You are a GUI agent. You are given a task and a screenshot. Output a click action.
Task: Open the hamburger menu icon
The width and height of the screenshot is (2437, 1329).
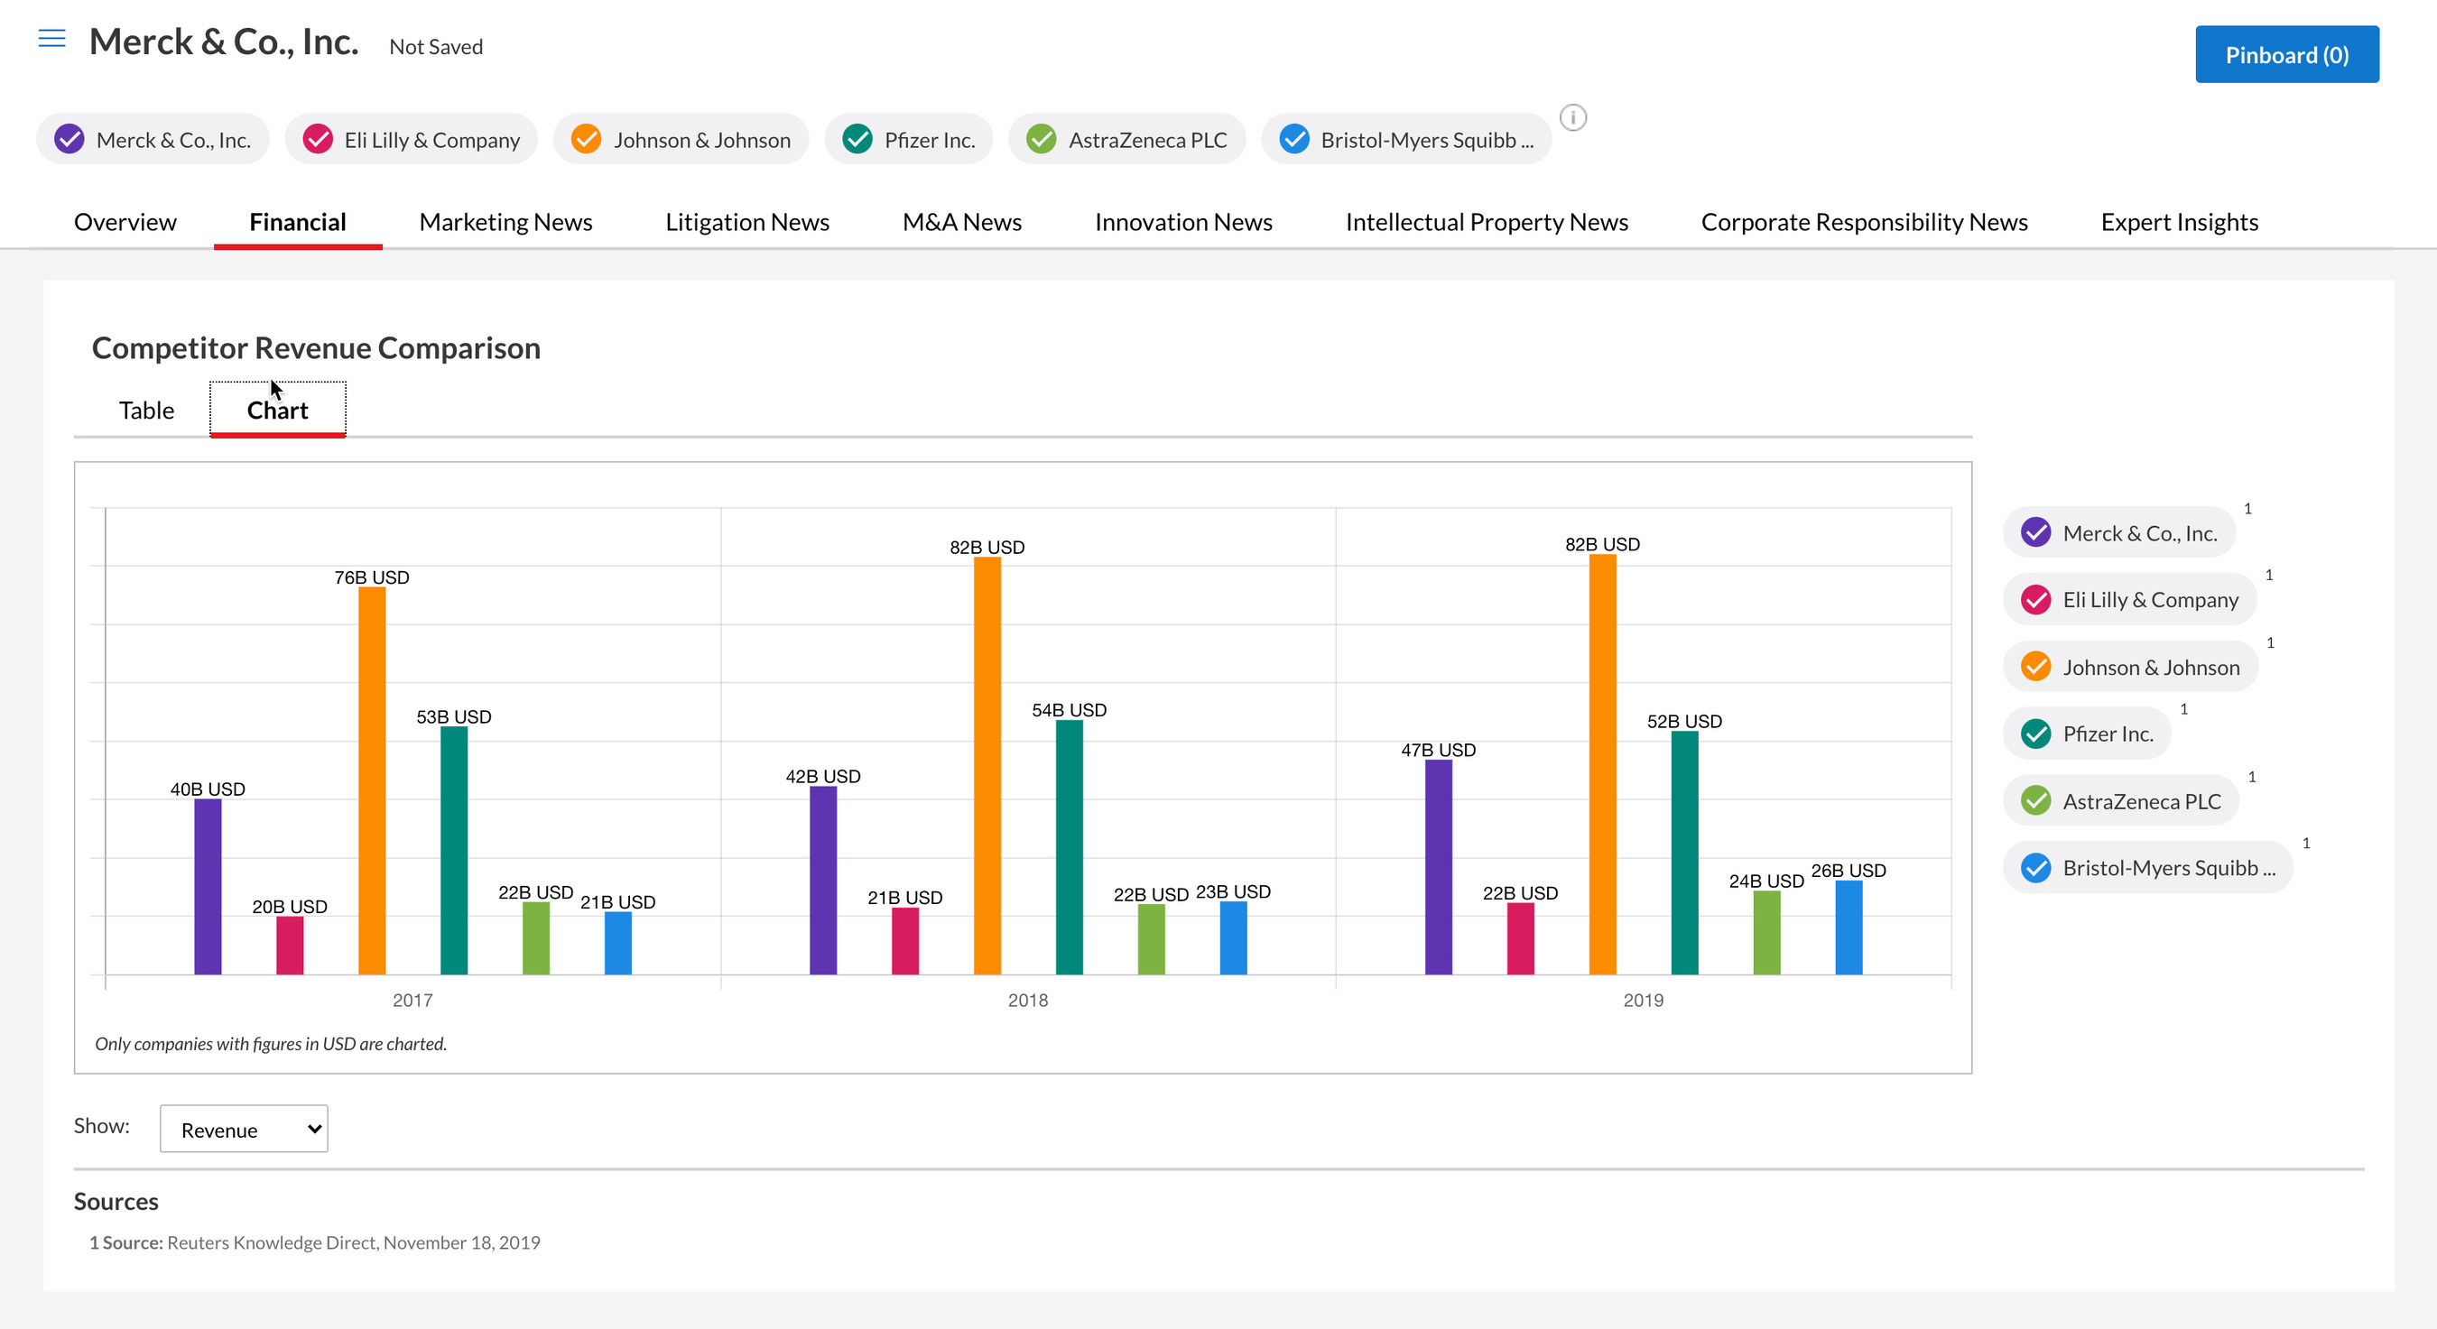(x=52, y=39)
